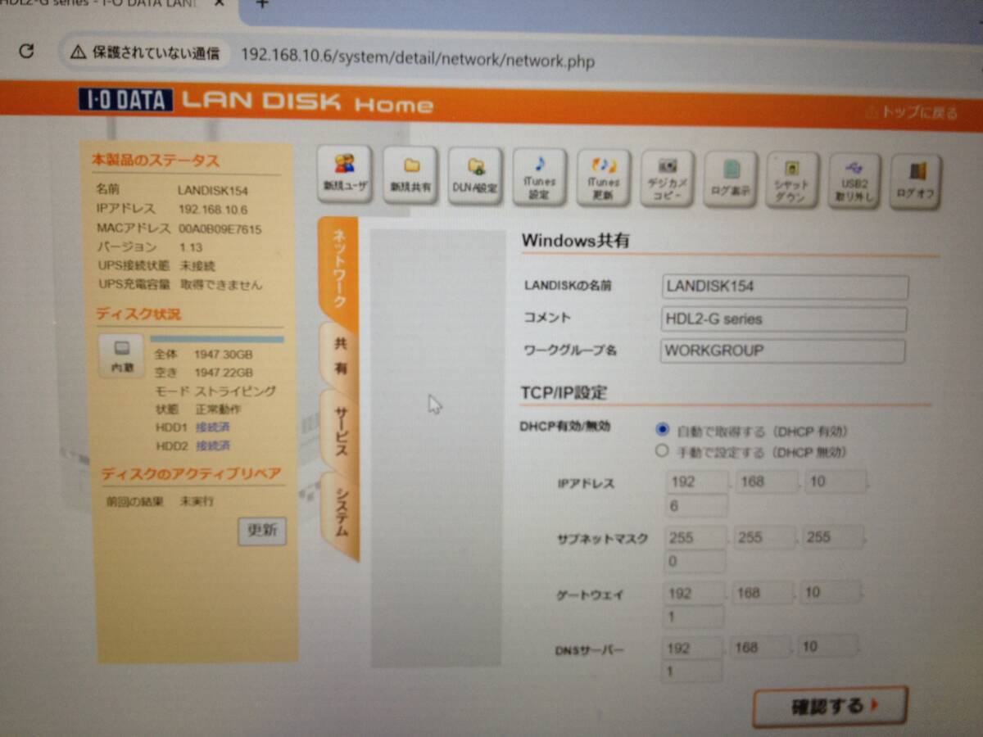Switch to the 共有 side tab

tap(340, 358)
